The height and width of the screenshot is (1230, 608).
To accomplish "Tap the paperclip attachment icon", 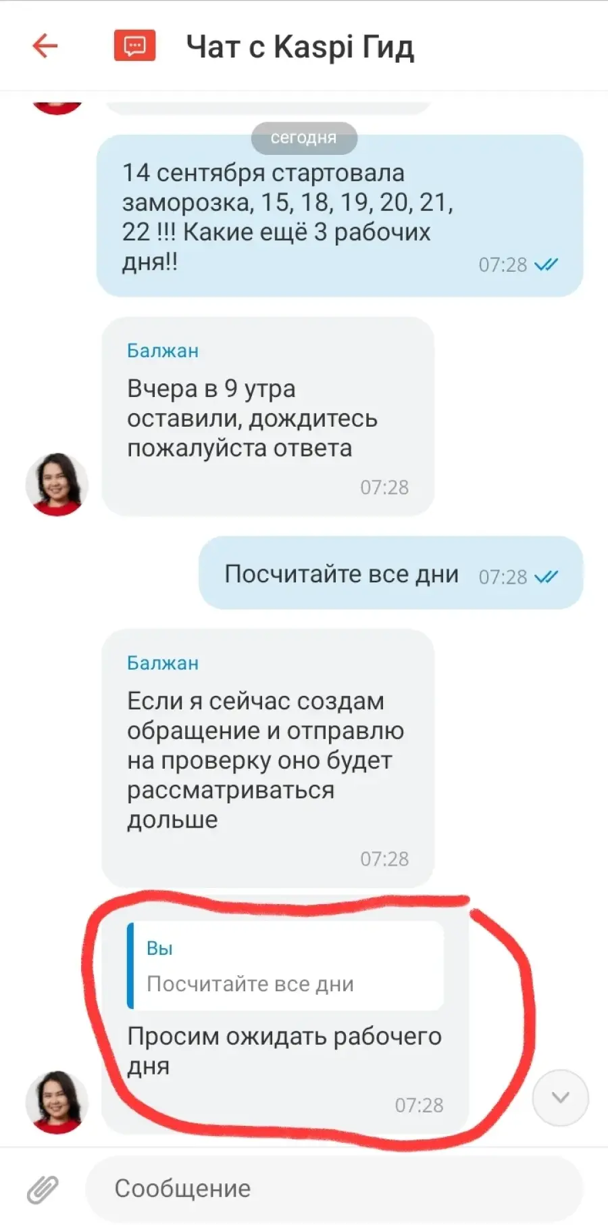I will click(43, 1189).
